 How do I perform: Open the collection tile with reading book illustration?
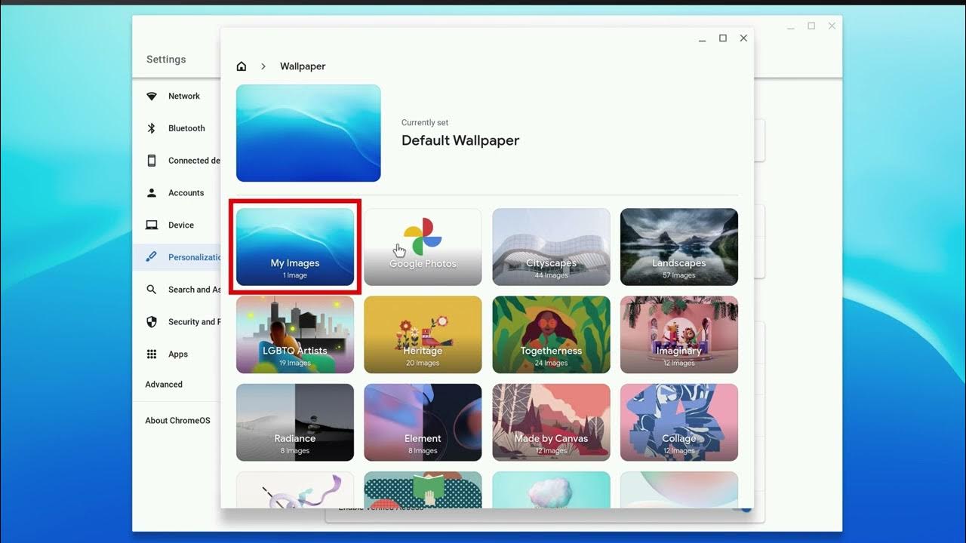point(423,489)
